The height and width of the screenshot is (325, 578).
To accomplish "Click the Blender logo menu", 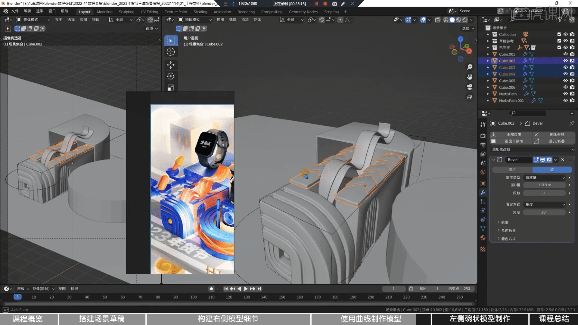I will pos(5,11).
